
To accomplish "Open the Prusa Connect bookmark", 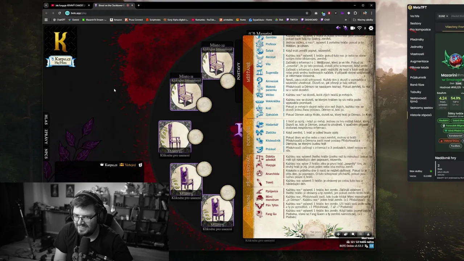I will 134,20.
